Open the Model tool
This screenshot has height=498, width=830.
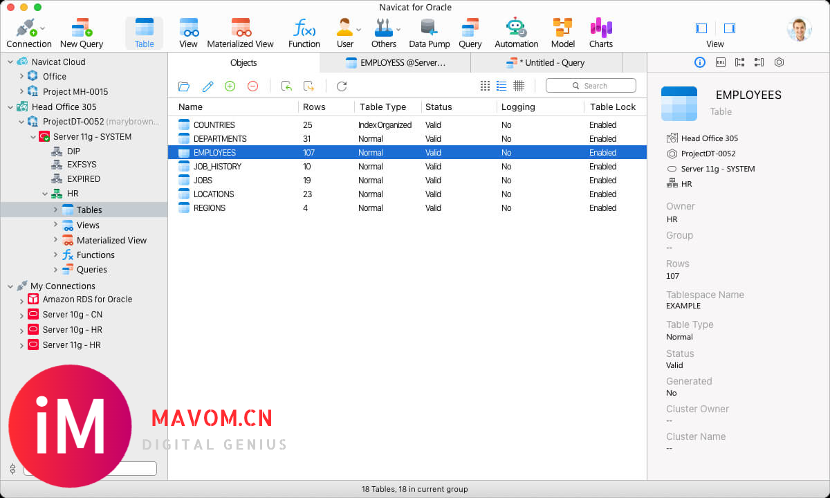(563, 33)
